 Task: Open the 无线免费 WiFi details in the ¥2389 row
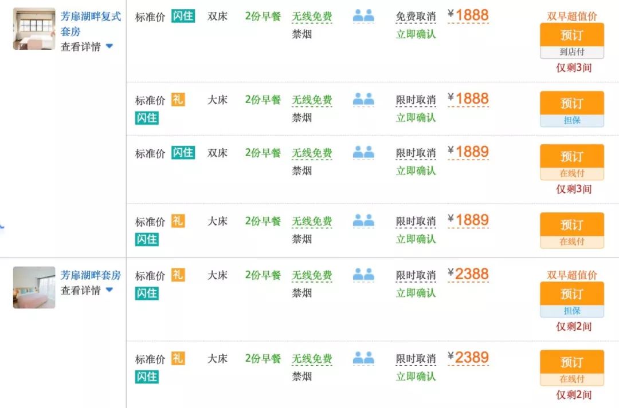(311, 358)
